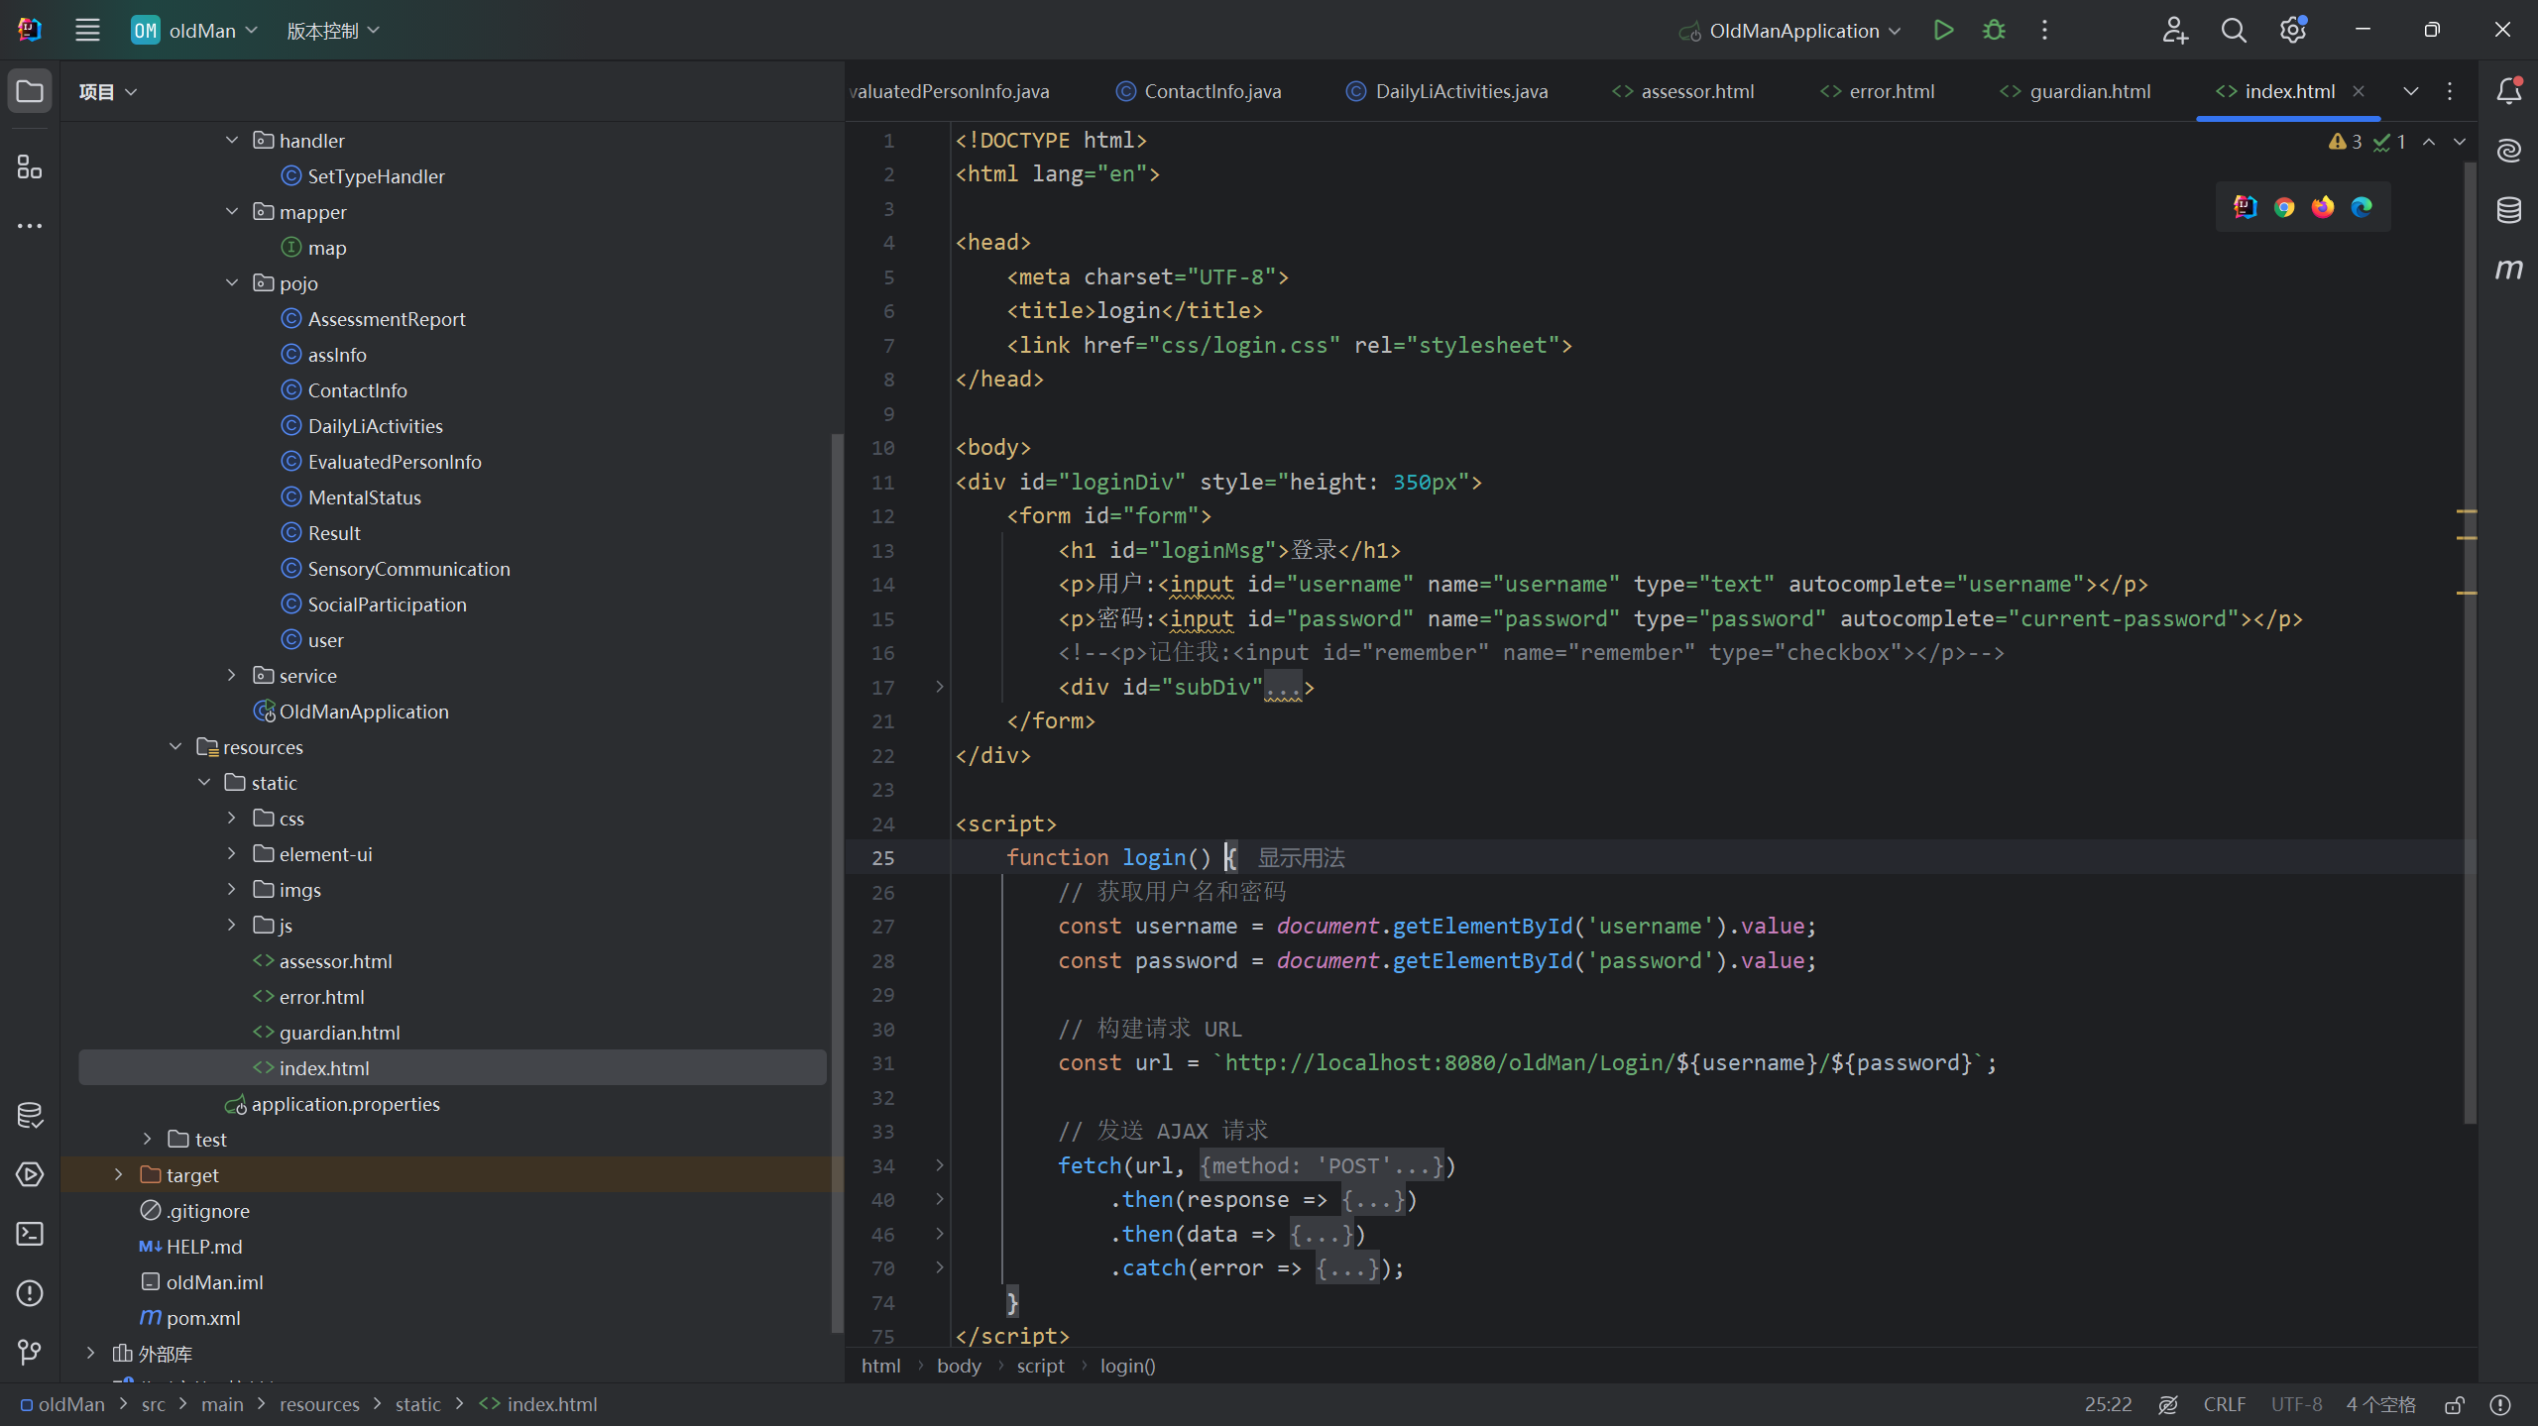The height and width of the screenshot is (1427, 2538).
Task: Open the more actions menu beside the debug button
Action: [x=2044, y=30]
